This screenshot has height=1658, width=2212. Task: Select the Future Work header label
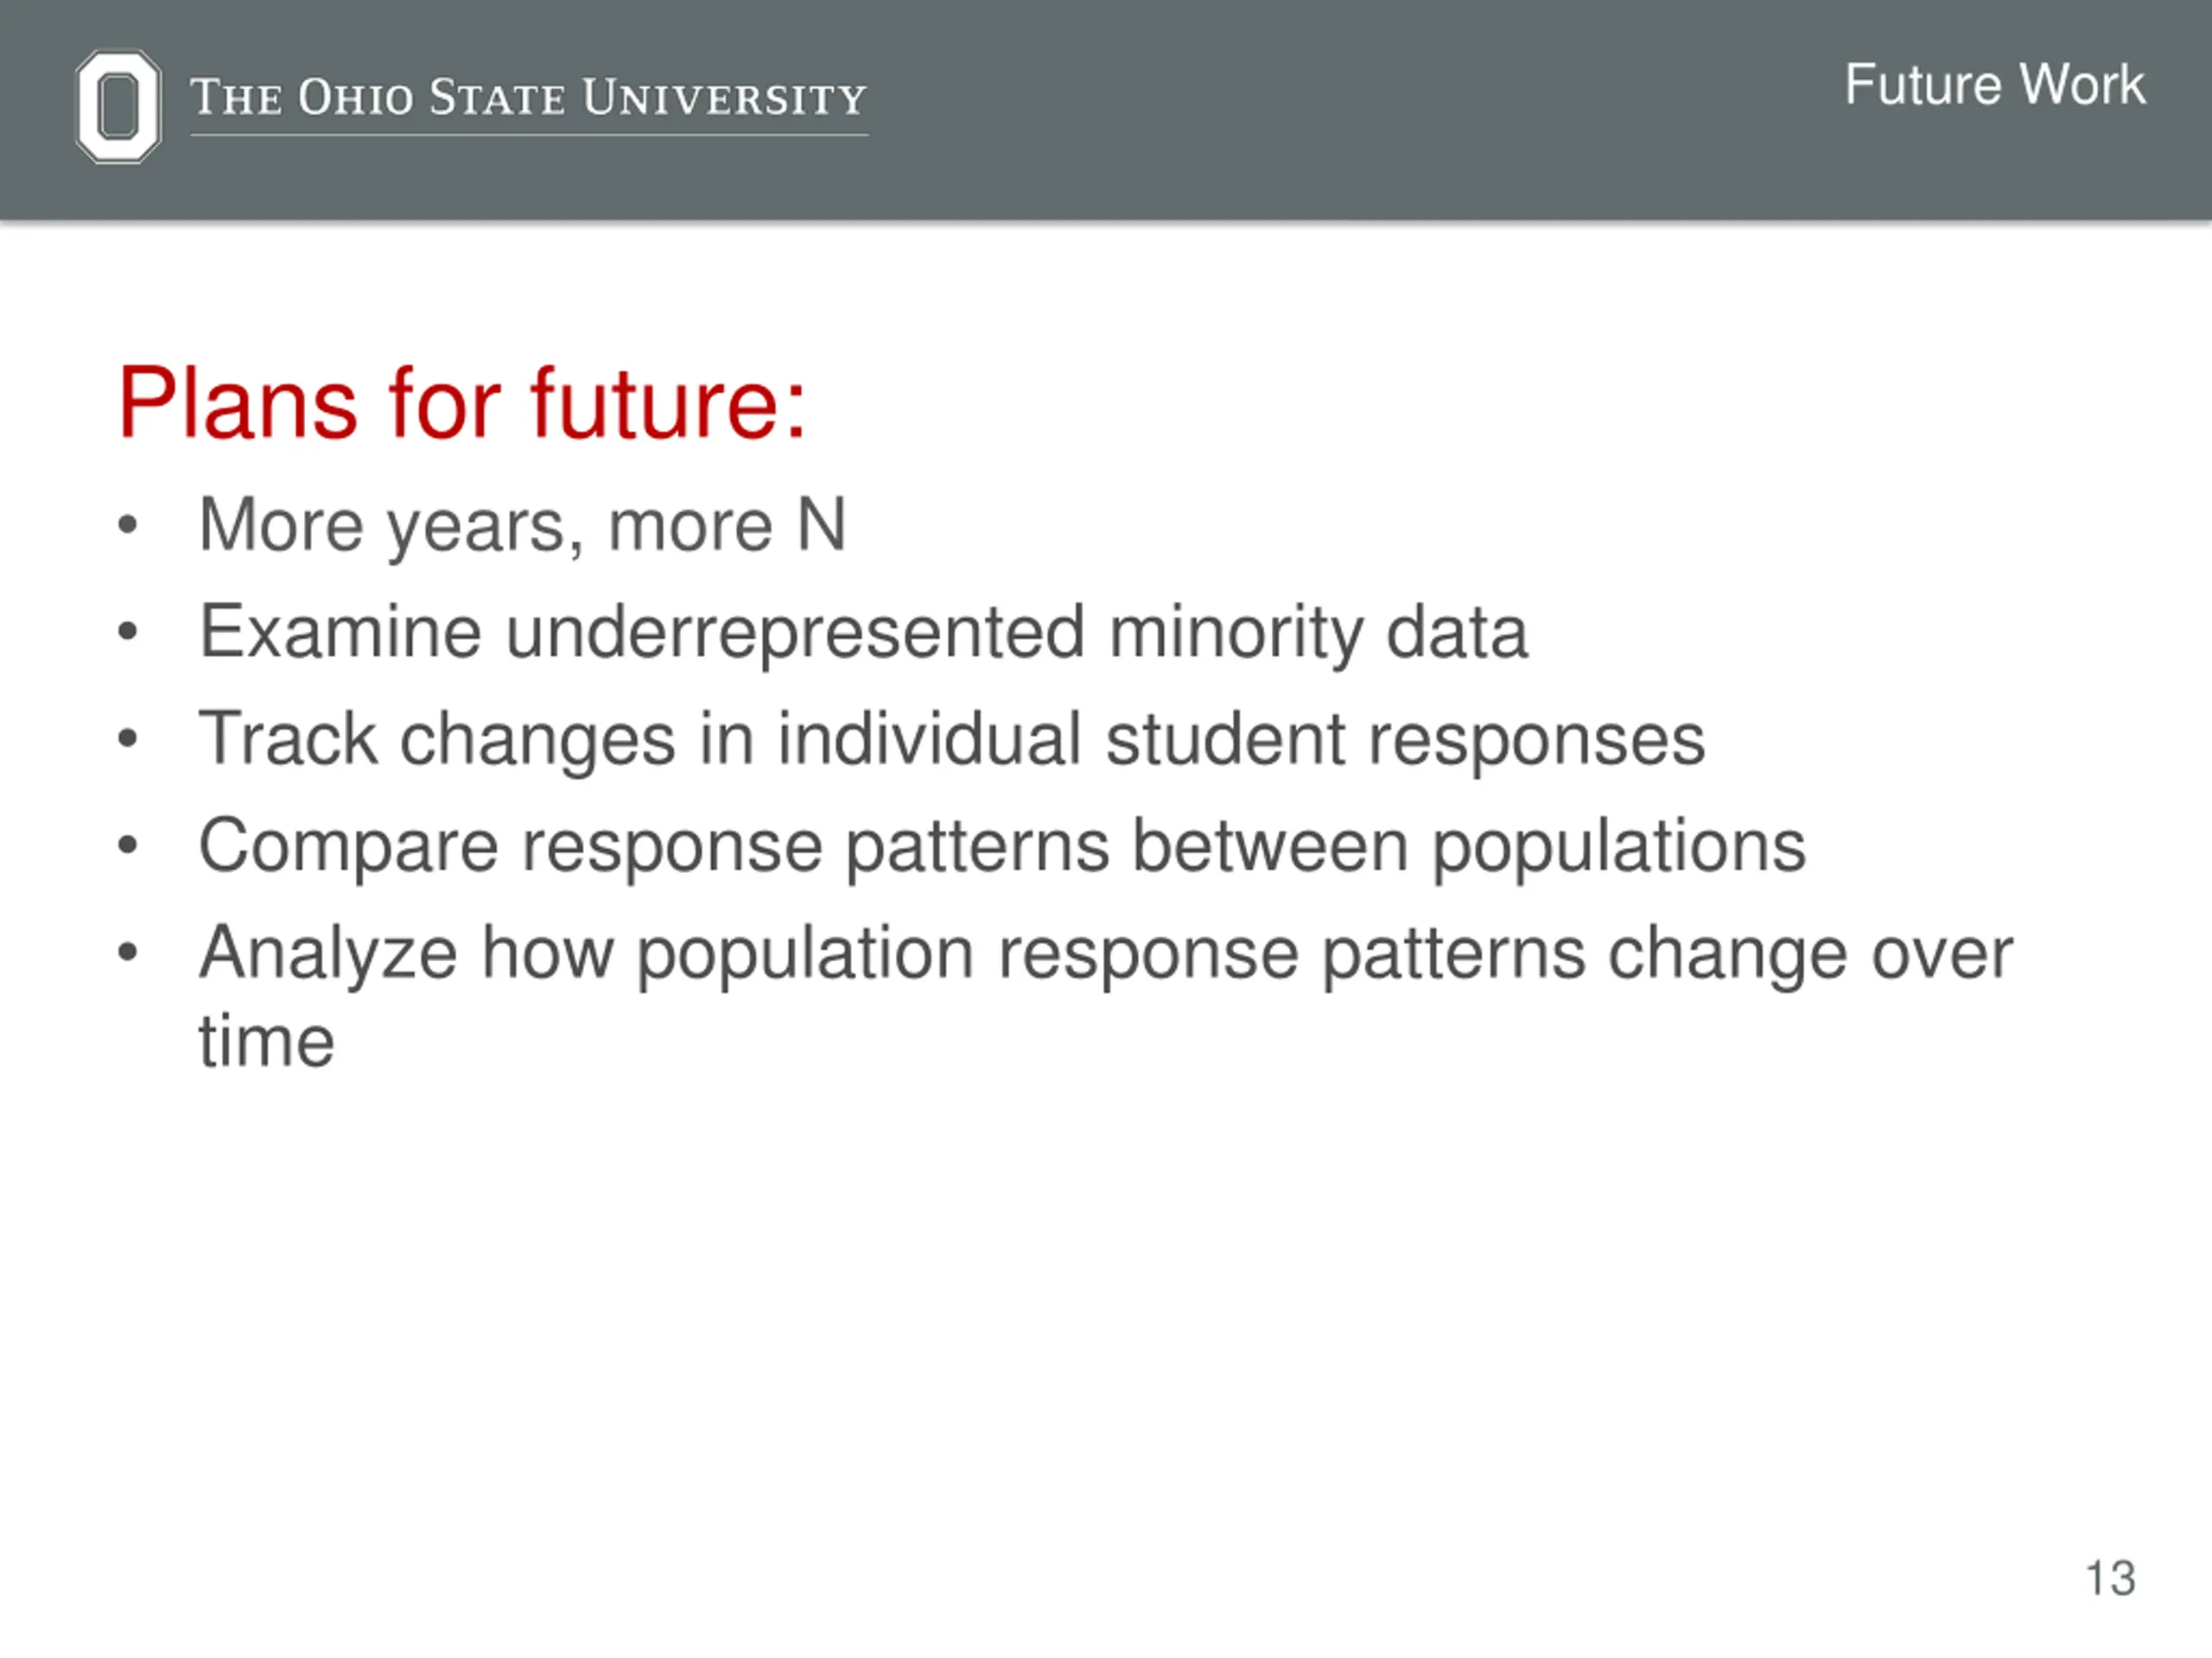[1994, 85]
